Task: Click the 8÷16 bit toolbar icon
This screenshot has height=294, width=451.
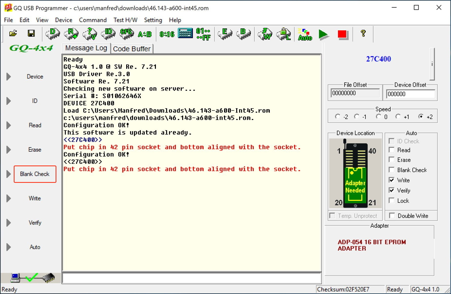Action: [167, 34]
